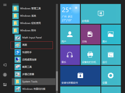Image resolution: width=125 pixels, height=93 pixels.
Task: Open the 图片 pictures tile
Action: [x=111, y=35]
